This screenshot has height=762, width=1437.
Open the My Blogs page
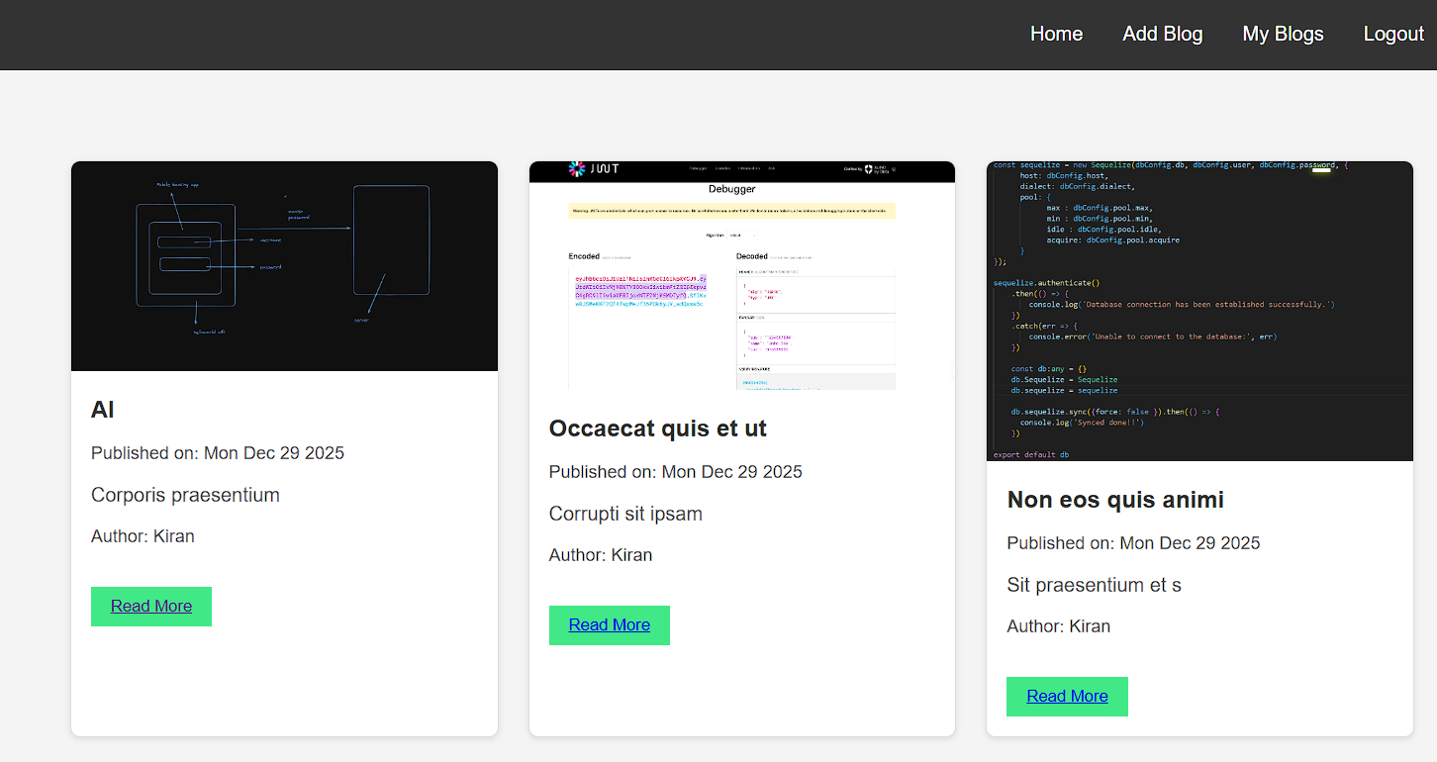pos(1283,34)
